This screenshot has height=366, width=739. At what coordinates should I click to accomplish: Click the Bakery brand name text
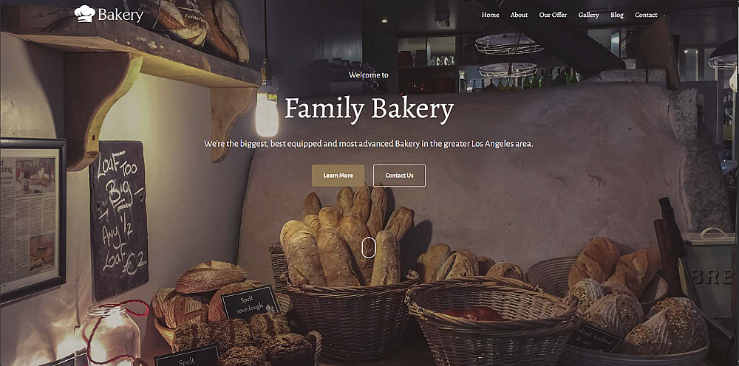(120, 15)
